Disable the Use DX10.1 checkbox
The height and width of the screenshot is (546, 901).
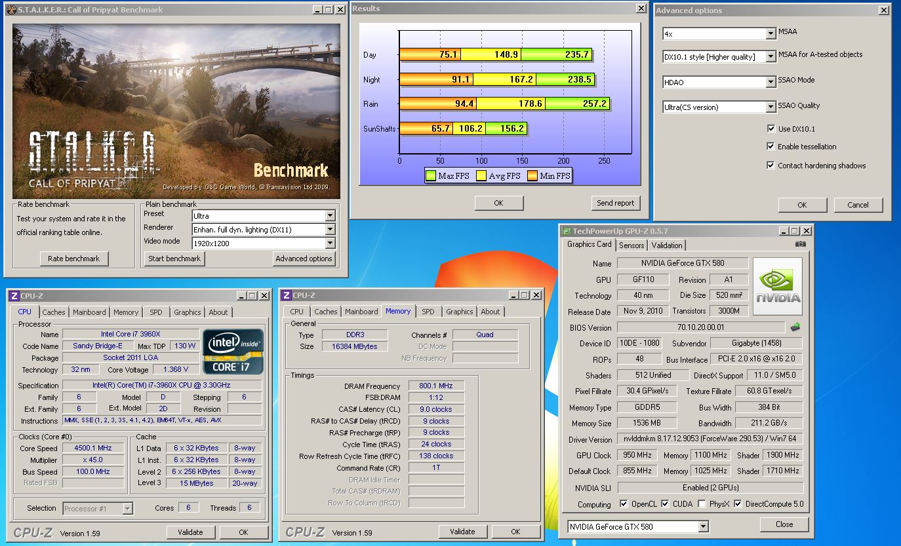point(771,129)
